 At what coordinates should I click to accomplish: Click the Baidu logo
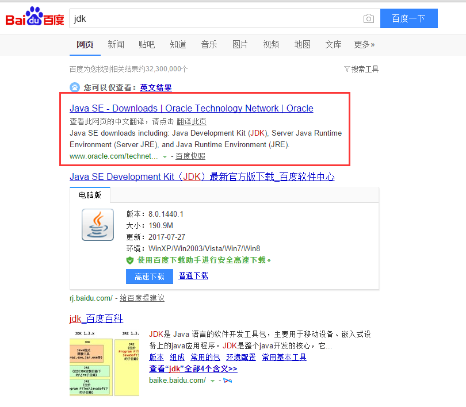(x=35, y=17)
